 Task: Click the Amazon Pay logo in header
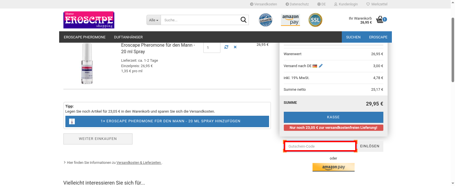click(x=290, y=20)
